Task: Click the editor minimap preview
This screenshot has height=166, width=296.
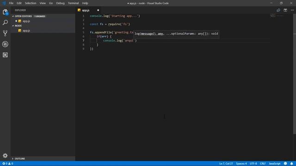Action: 277,16
